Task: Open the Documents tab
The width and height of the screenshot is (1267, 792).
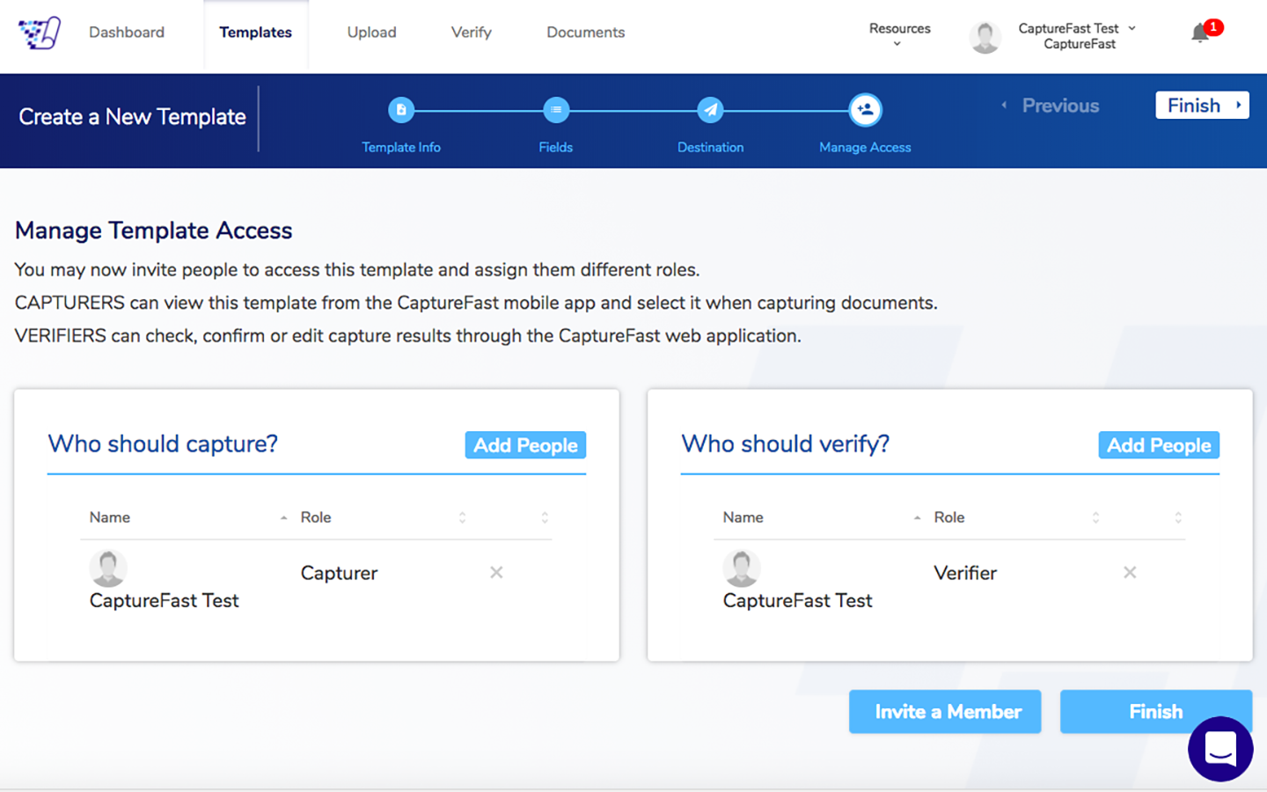Action: (586, 33)
